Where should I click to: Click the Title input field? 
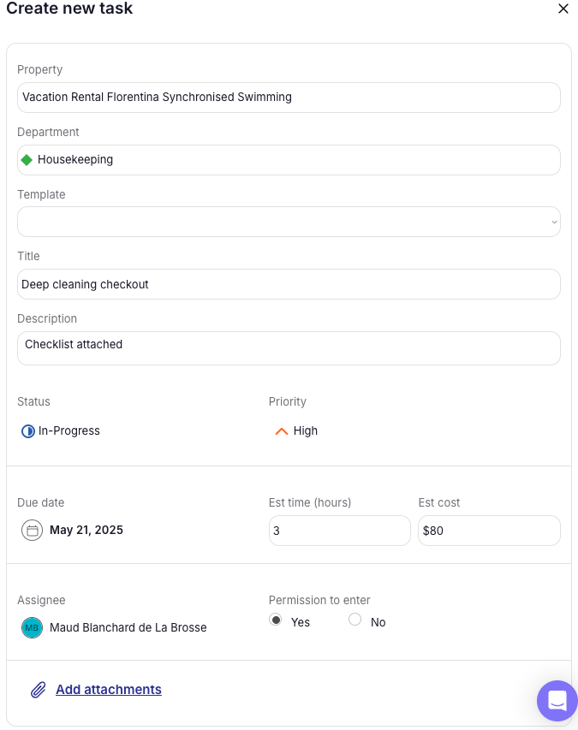pyautogui.click(x=289, y=284)
